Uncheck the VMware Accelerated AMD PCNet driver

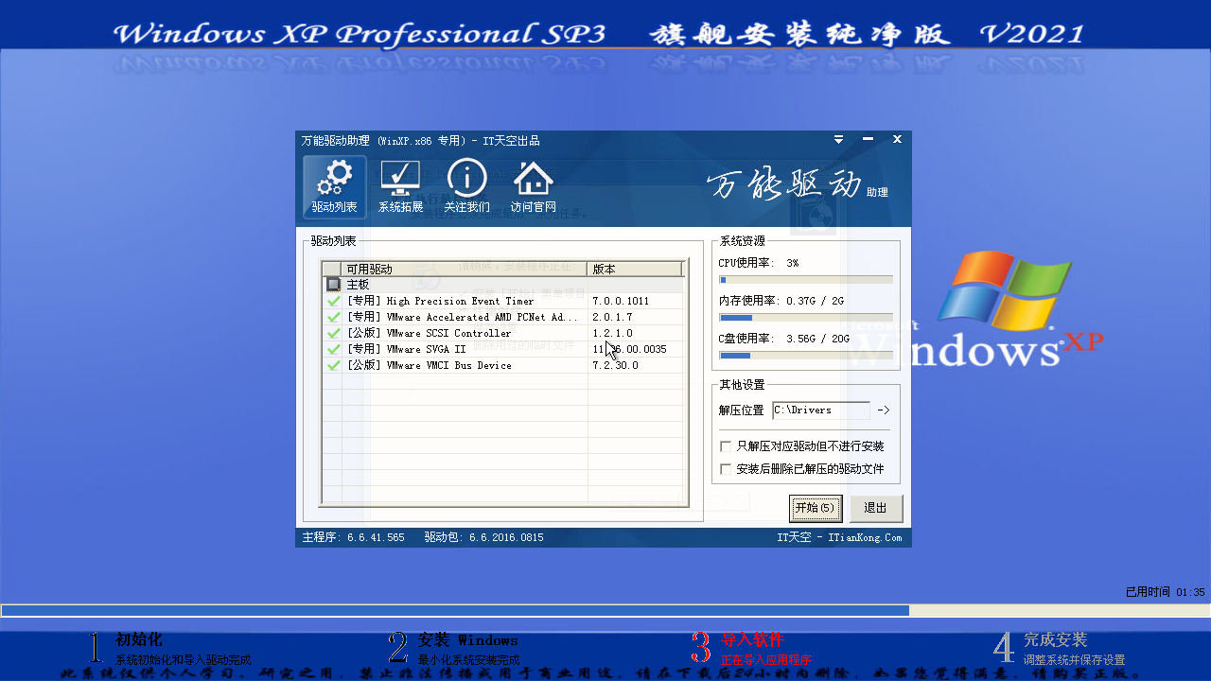pos(333,317)
